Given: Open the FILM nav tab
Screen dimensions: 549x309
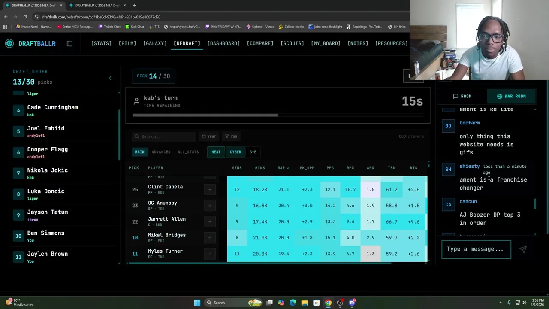Looking at the screenshot, I should pyautogui.click(x=127, y=43).
